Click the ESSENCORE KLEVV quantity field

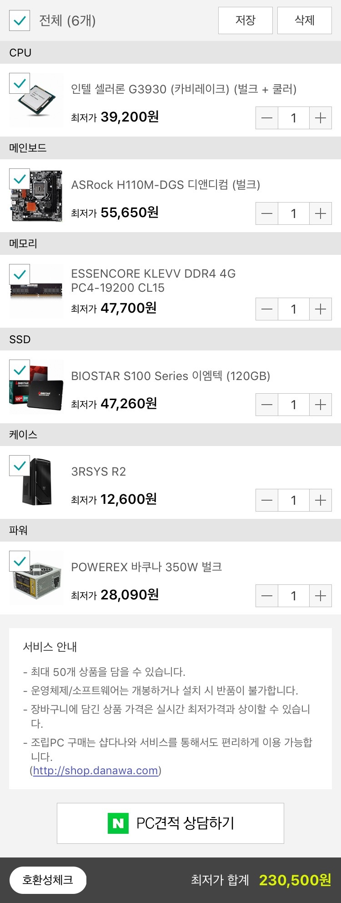(x=294, y=309)
